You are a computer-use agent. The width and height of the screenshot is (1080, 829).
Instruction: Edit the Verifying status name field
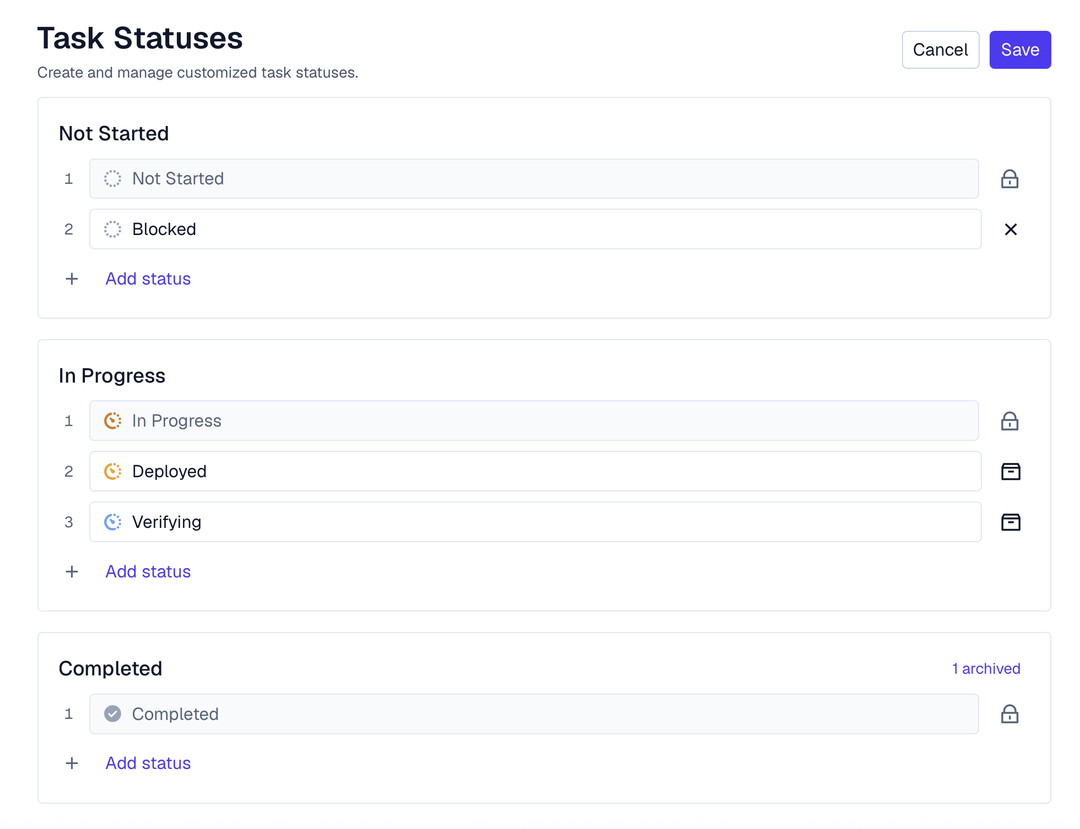[551, 522]
